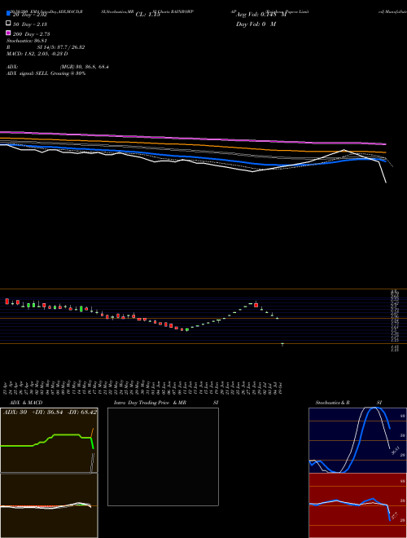This screenshot has width=407, height=538.
Task: Click the 'ADX signal: SELL Growing @ 30%' text
Action: 46,73
